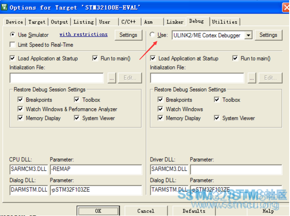Image resolution: width=290 pixels, height=216 pixels.
Task: Click the CPU DLL field SARMCM3.DLL
Action: tap(29, 169)
